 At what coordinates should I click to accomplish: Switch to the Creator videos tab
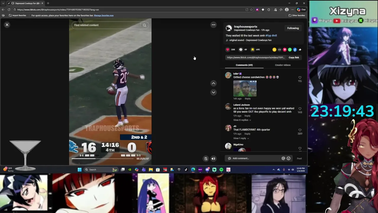[283, 65]
